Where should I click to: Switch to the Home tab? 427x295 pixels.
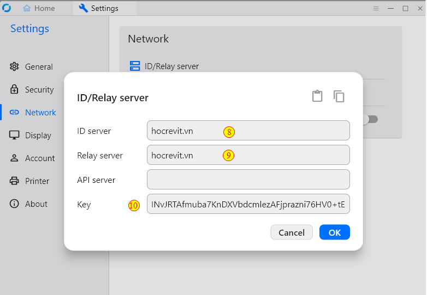point(39,8)
